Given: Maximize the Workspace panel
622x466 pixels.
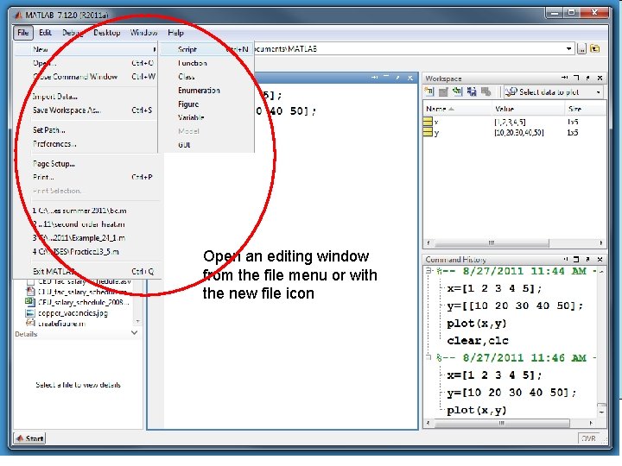Looking at the screenshot, I should coord(576,78).
